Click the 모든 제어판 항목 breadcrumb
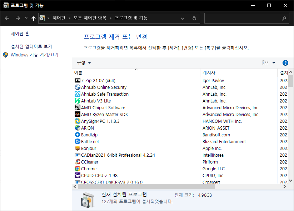 (x=90, y=18)
